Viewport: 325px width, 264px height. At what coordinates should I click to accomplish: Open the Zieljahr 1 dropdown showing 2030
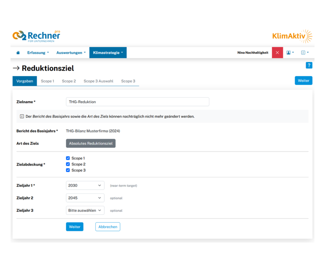pos(85,185)
